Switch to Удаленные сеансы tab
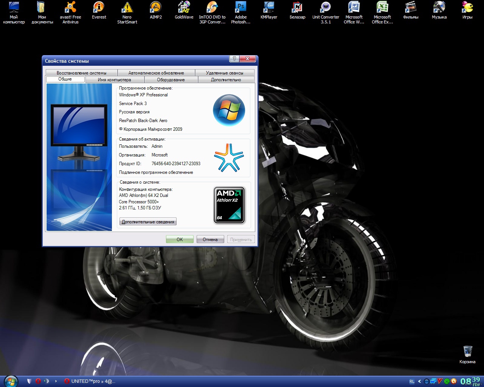484x387 pixels. pyautogui.click(x=225, y=73)
